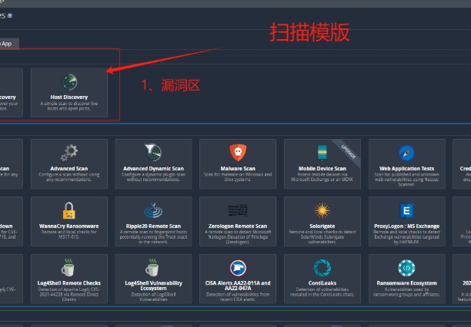Click the Host Discovery description text

pyautogui.click(x=68, y=106)
